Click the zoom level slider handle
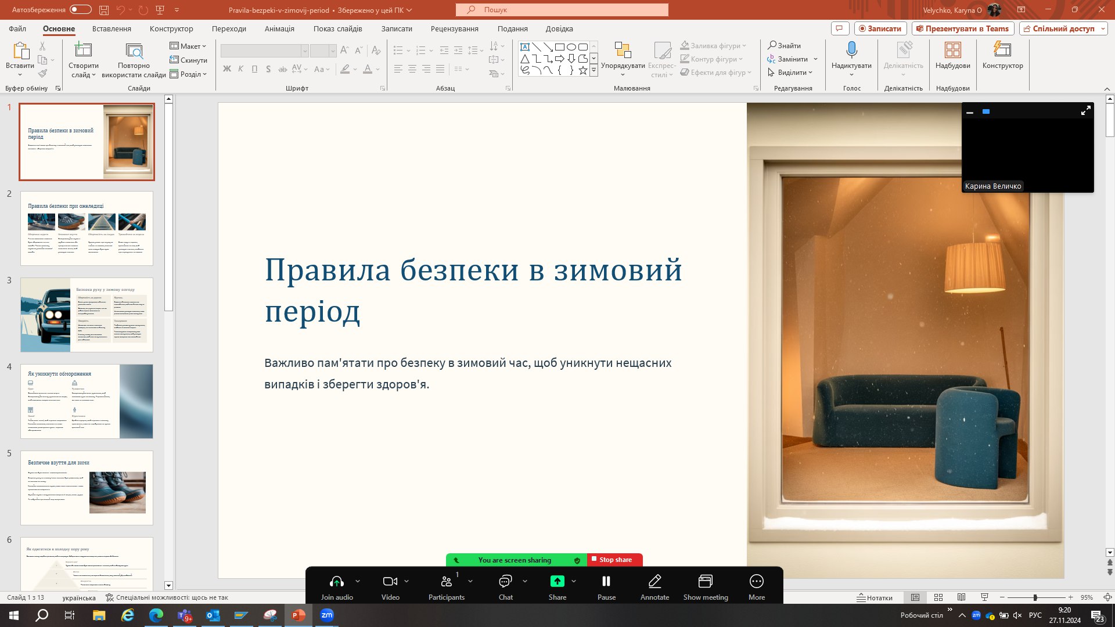Image resolution: width=1115 pixels, height=627 pixels. tap(1035, 597)
